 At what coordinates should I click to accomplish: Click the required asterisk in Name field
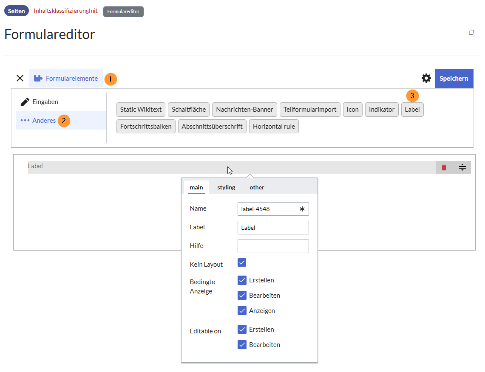302,209
